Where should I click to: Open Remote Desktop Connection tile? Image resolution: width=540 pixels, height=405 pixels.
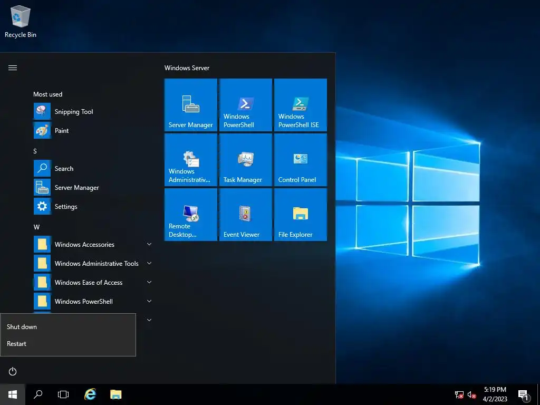191,215
